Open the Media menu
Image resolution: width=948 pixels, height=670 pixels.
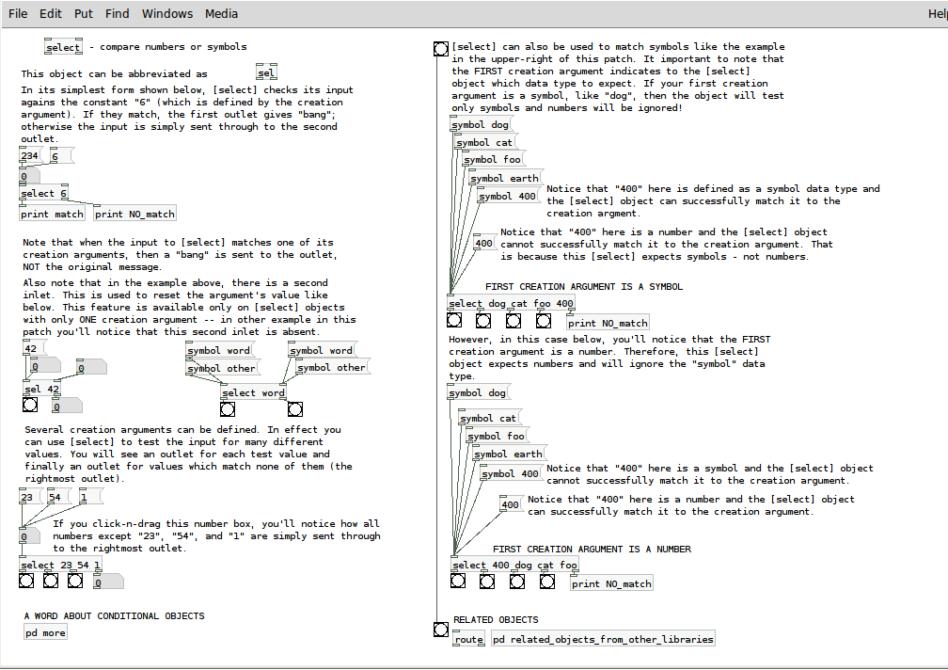221,13
